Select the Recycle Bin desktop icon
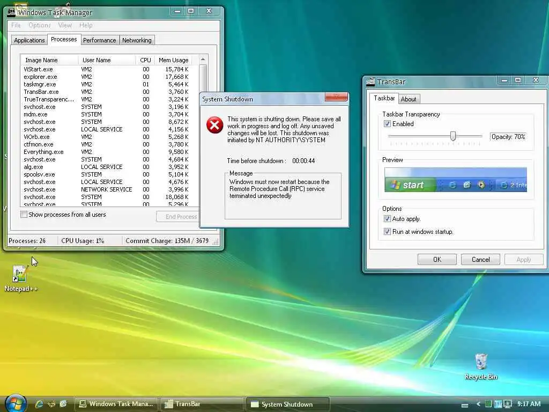The width and height of the screenshot is (549, 412). pyautogui.click(x=481, y=366)
